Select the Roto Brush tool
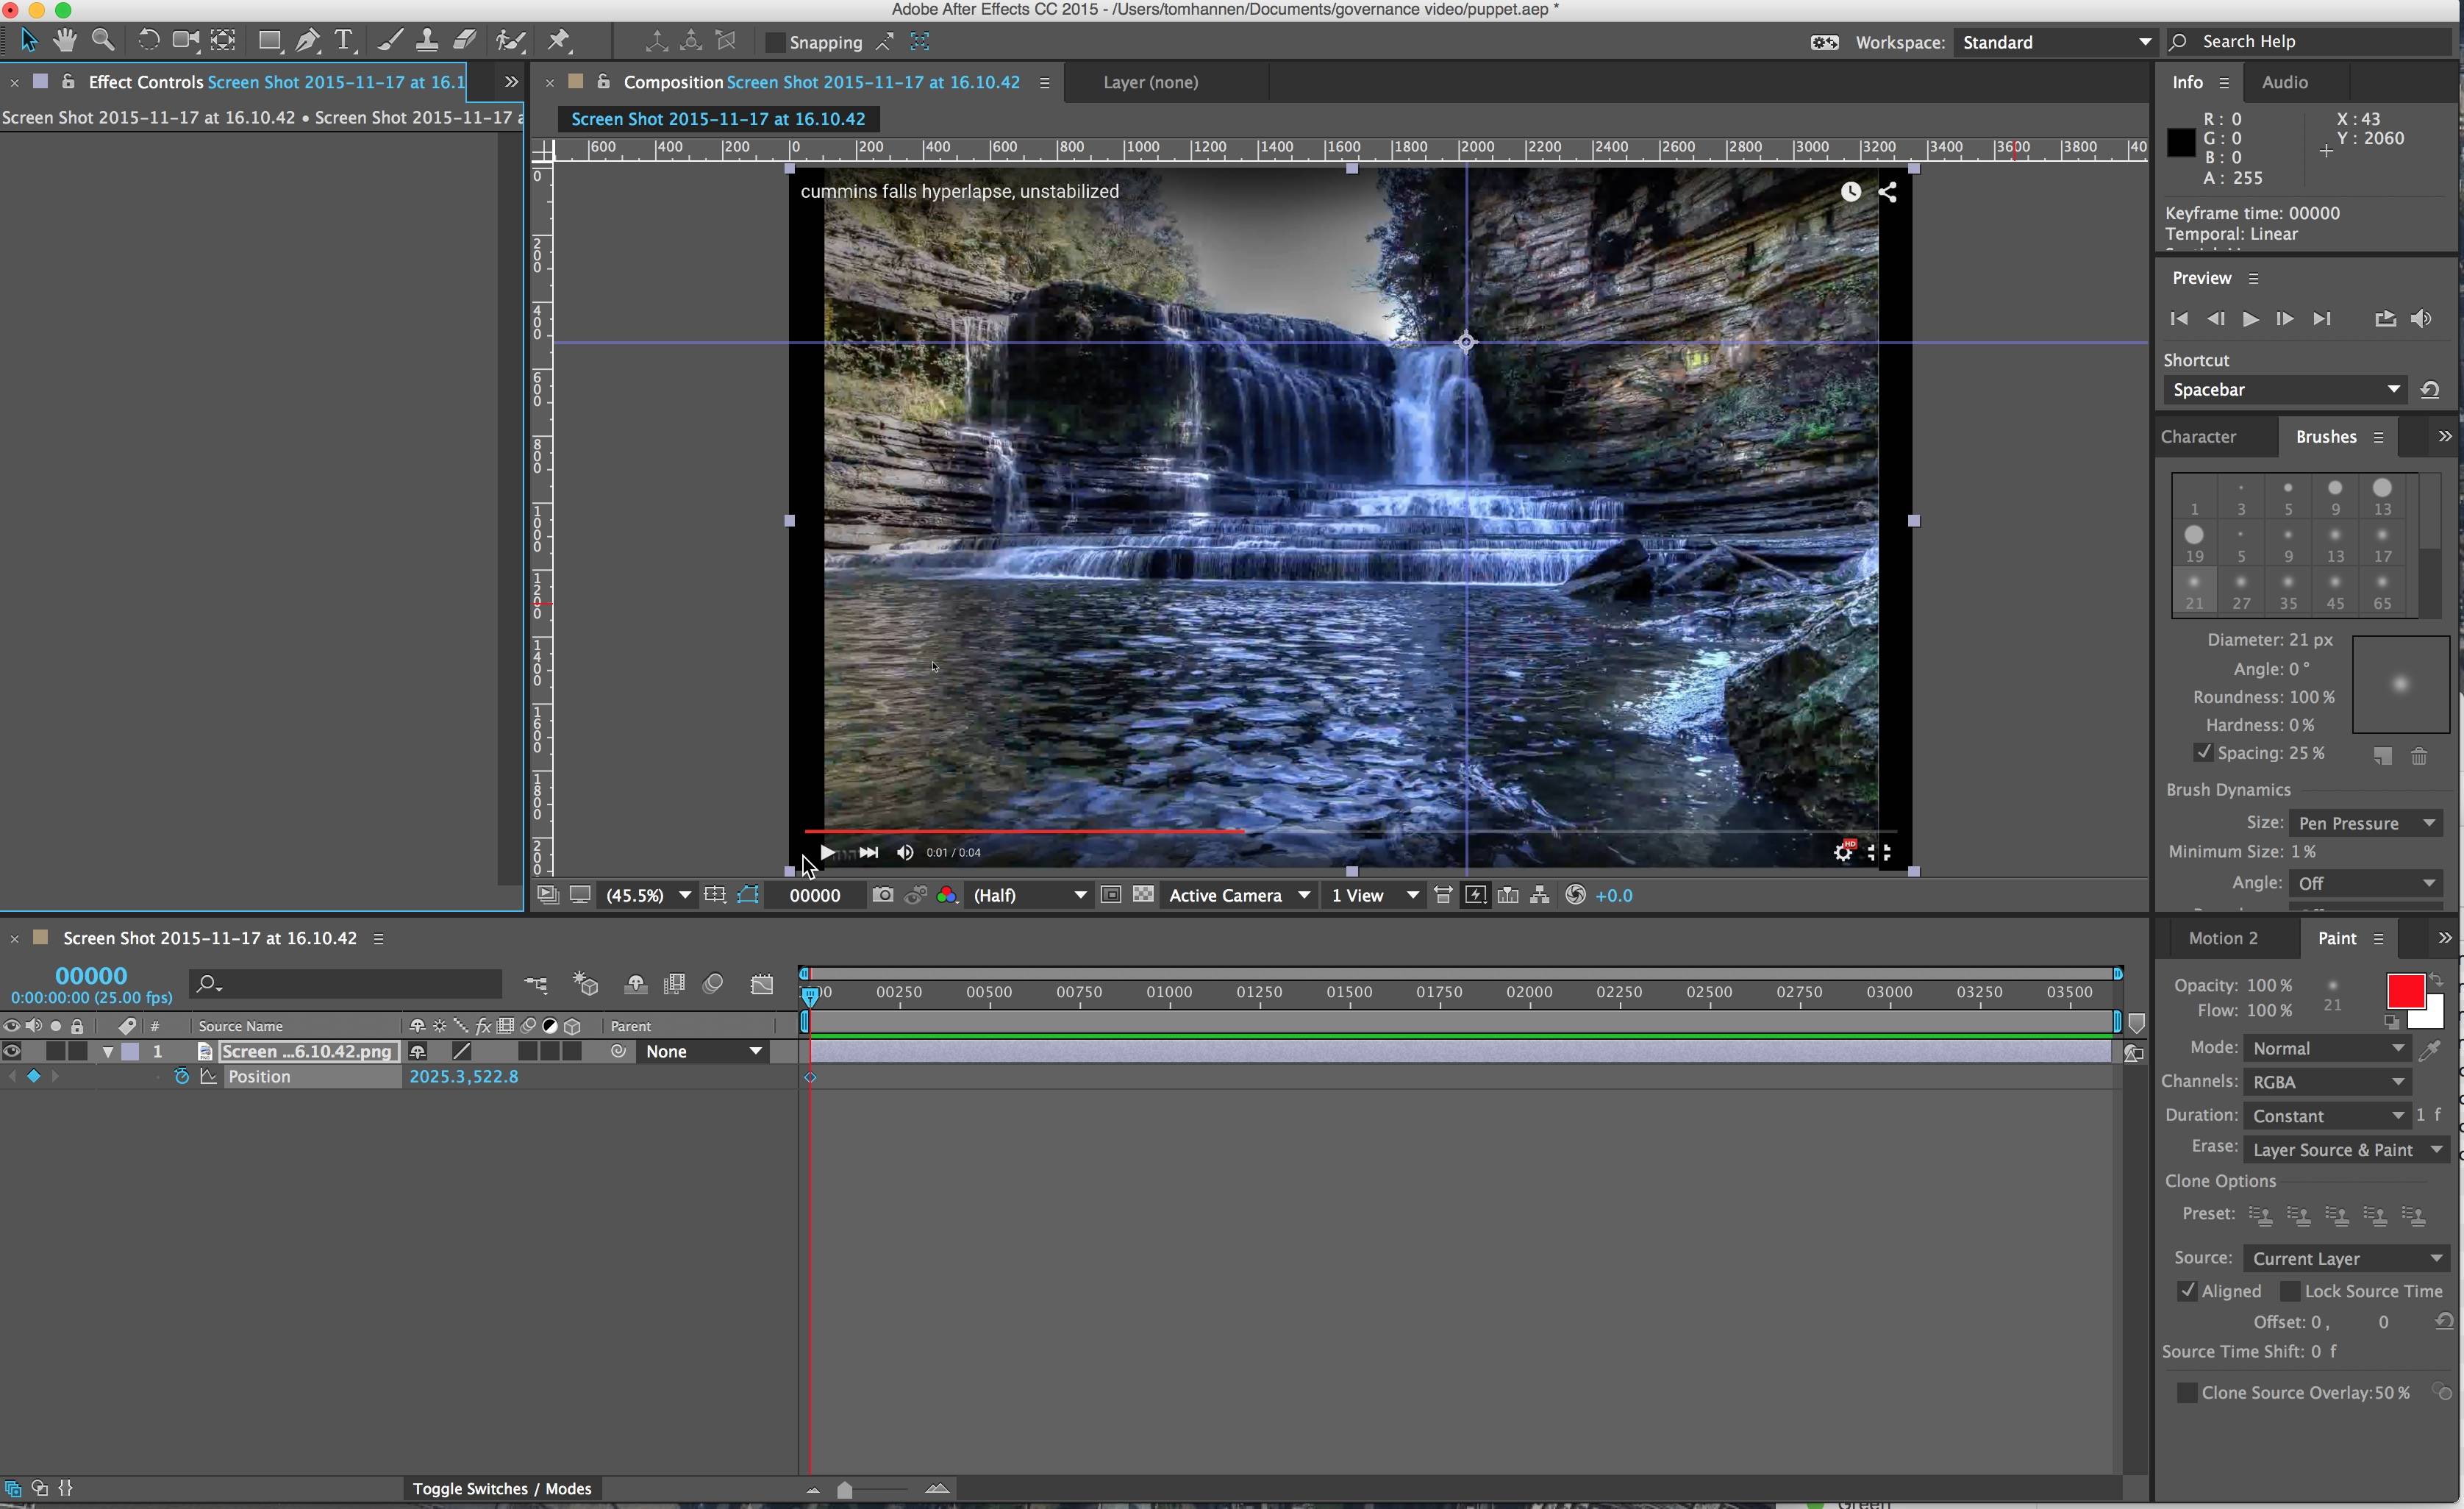This screenshot has height=1509, width=2464. pos(510,41)
